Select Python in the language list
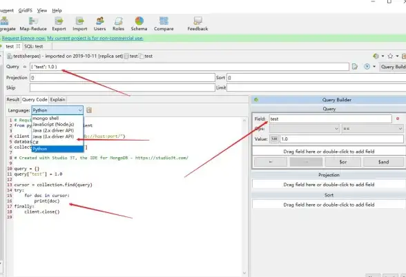406x277 pixels. [57, 149]
